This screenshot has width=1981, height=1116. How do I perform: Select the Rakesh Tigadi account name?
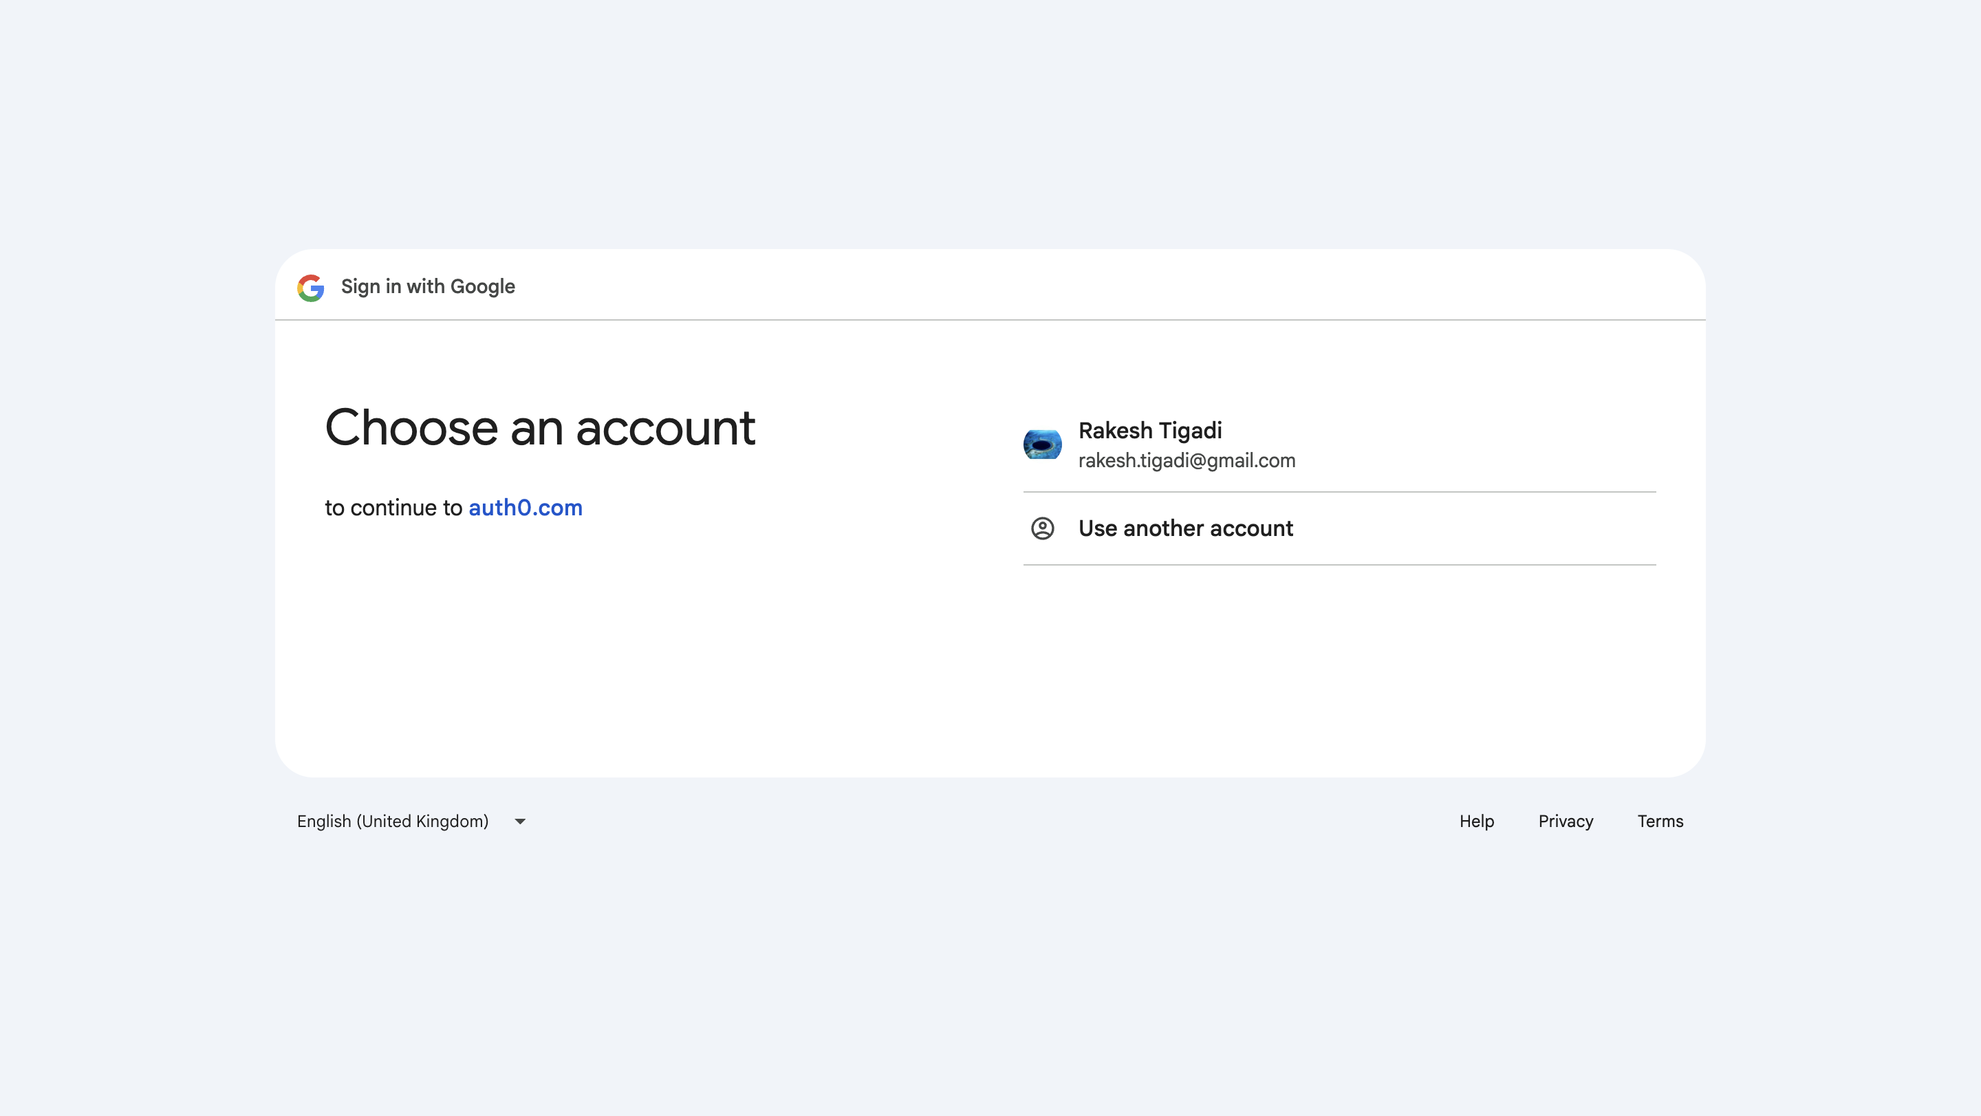(x=1149, y=431)
